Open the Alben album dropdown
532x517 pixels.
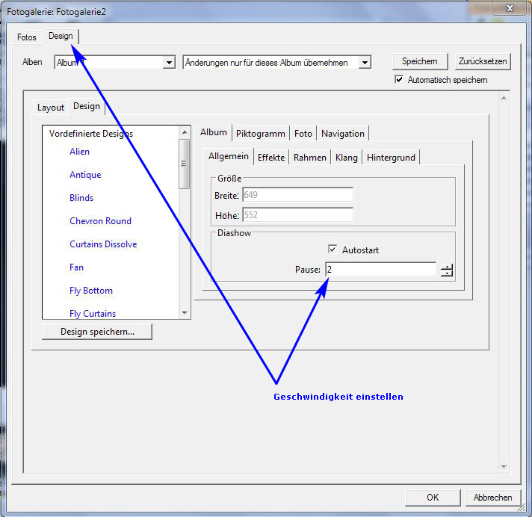[169, 64]
